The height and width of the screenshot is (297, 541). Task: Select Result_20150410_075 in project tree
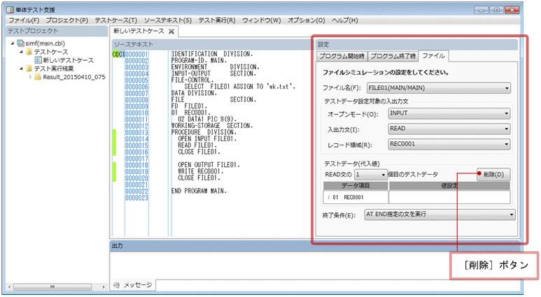[x=73, y=77]
